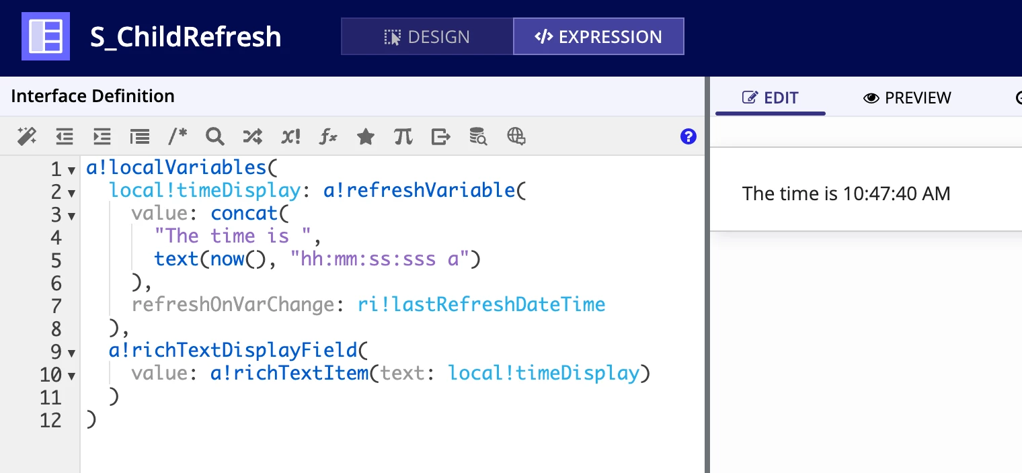This screenshot has width=1022, height=473.
Task: Click local!timeDisplay on line 2
Action: click(x=204, y=190)
